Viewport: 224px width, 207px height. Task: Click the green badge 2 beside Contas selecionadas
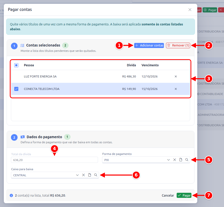65,45
